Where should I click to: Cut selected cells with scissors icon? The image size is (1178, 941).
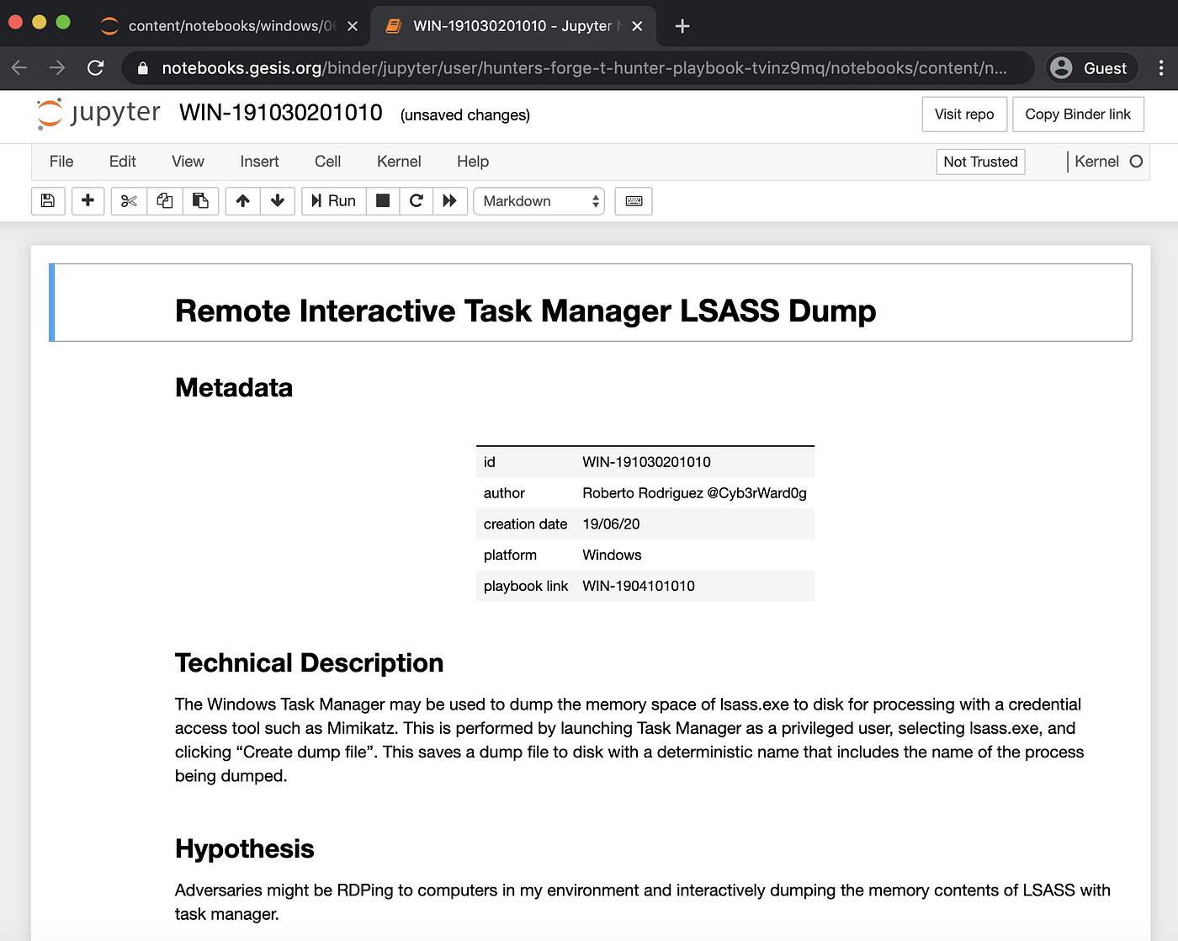129,201
